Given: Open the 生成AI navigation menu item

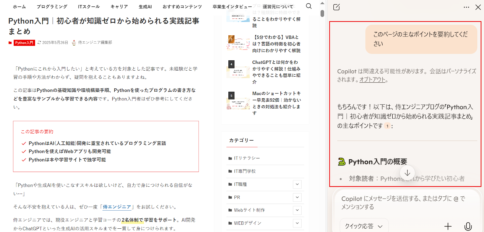Looking at the screenshot, I should (x=145, y=7).
